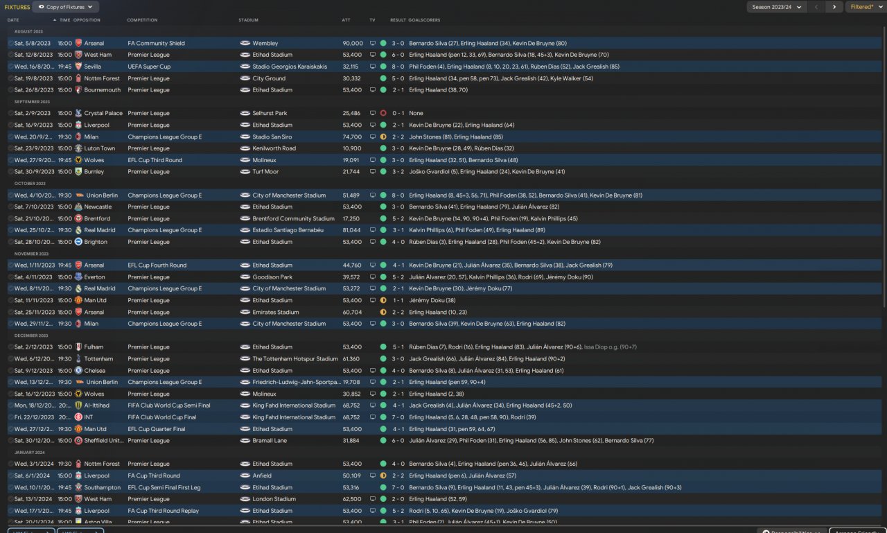Click the 1 - 1 result against Man Utd
The height and width of the screenshot is (533, 887).
point(398,300)
